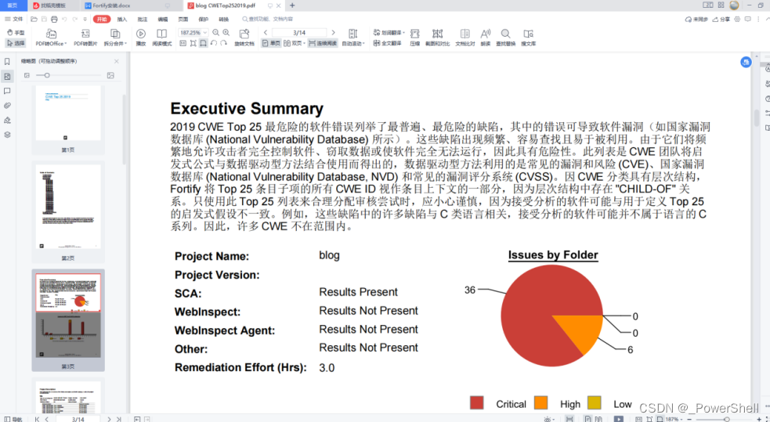The height and width of the screenshot is (422, 770).
Task: Click the rotate document (旋转文档) icon
Action: click(x=244, y=38)
